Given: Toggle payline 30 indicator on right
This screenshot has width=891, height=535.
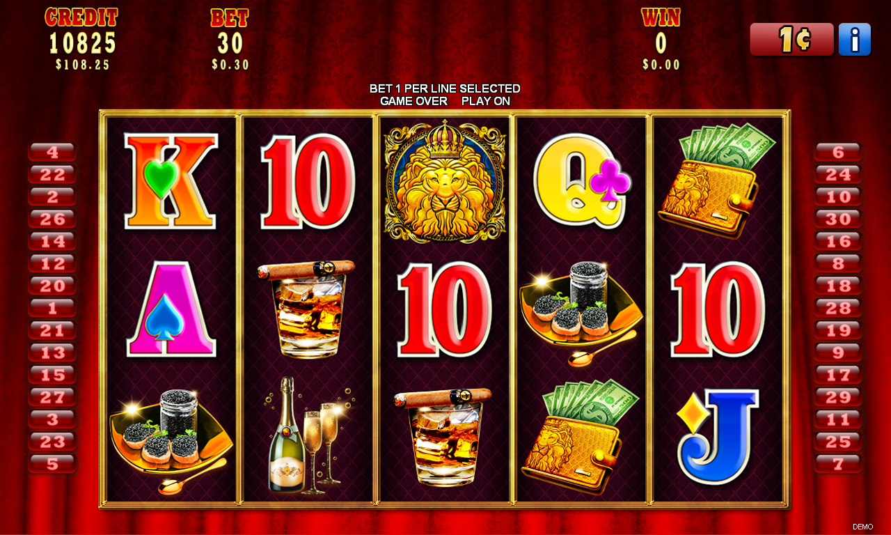Looking at the screenshot, I should pyautogui.click(x=838, y=219).
